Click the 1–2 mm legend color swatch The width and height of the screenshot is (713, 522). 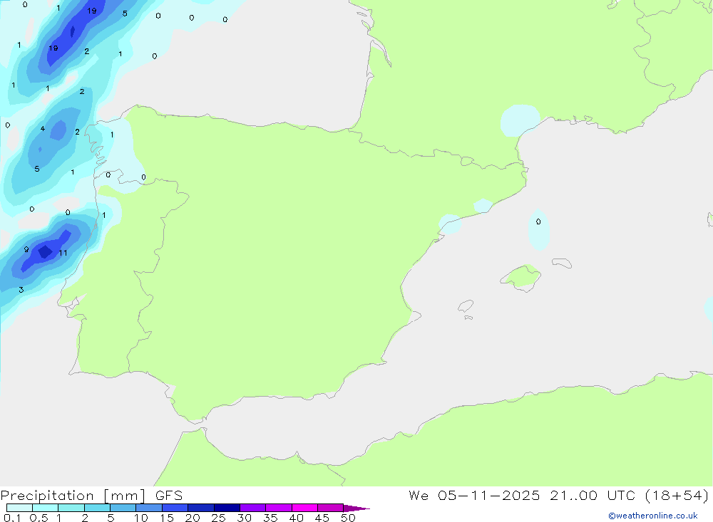(71, 508)
